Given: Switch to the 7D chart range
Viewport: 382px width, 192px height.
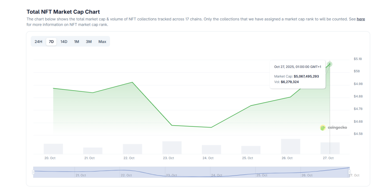Looking at the screenshot, I should [x=51, y=42].
